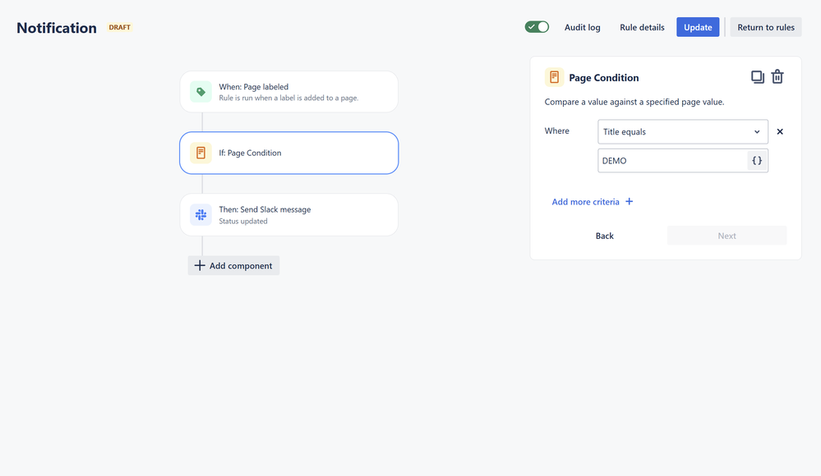
Task: Select the Then: Send Slack message card
Action: coord(289,214)
